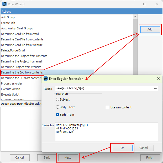Pick Delete/Purge Email from list
The width and height of the screenshot is (163, 163).
13,50
